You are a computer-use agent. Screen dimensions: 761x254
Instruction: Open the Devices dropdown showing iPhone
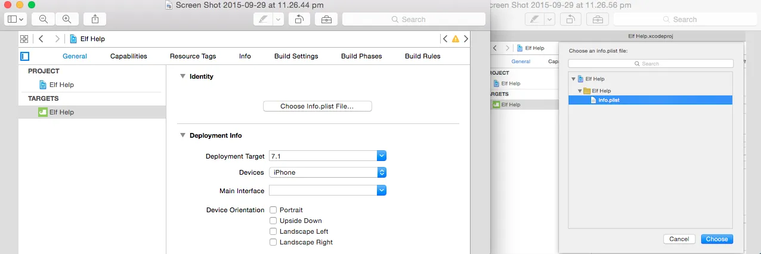382,172
